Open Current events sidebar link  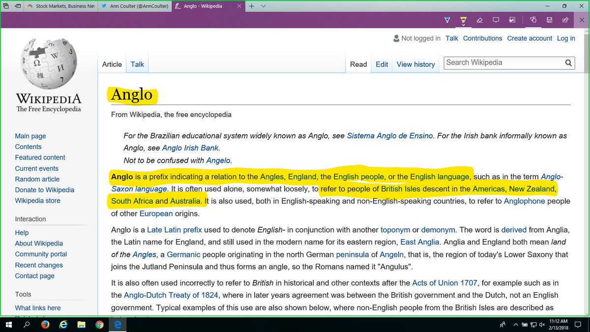pyautogui.click(x=37, y=169)
